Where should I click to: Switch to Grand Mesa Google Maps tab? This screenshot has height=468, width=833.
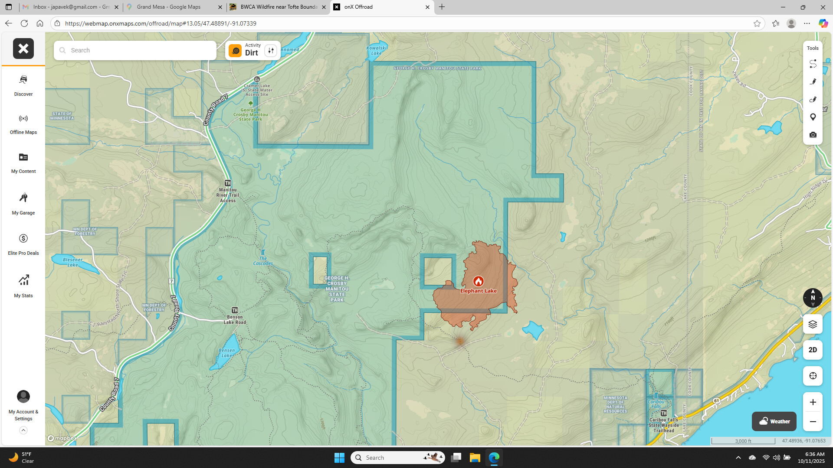tap(168, 7)
